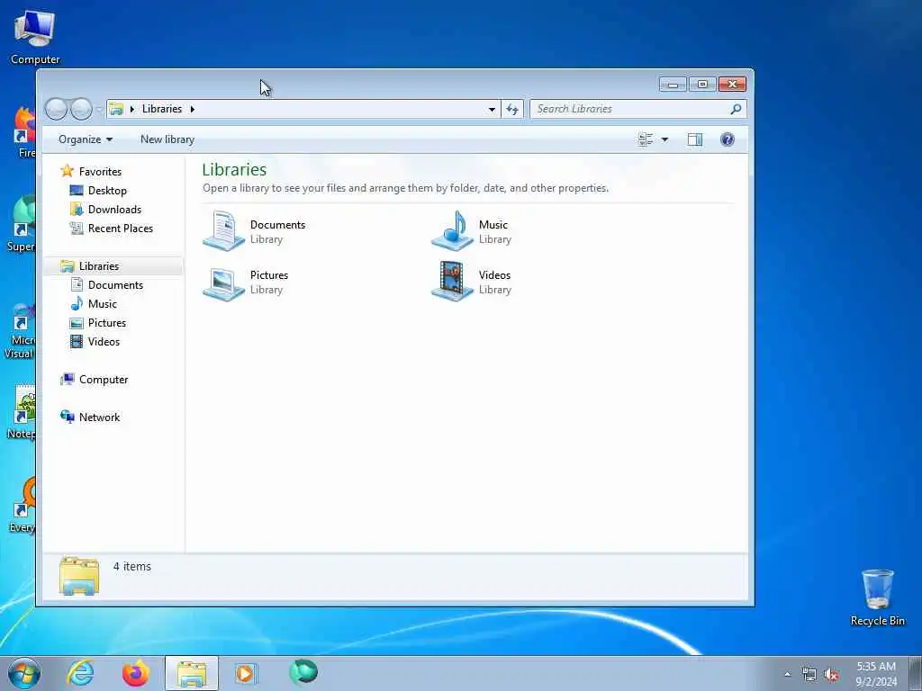Select the partly hidden Notepad++ desktop shortcut

click(22, 412)
